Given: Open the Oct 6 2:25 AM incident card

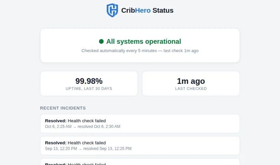Looking at the screenshot, I should point(140,124).
